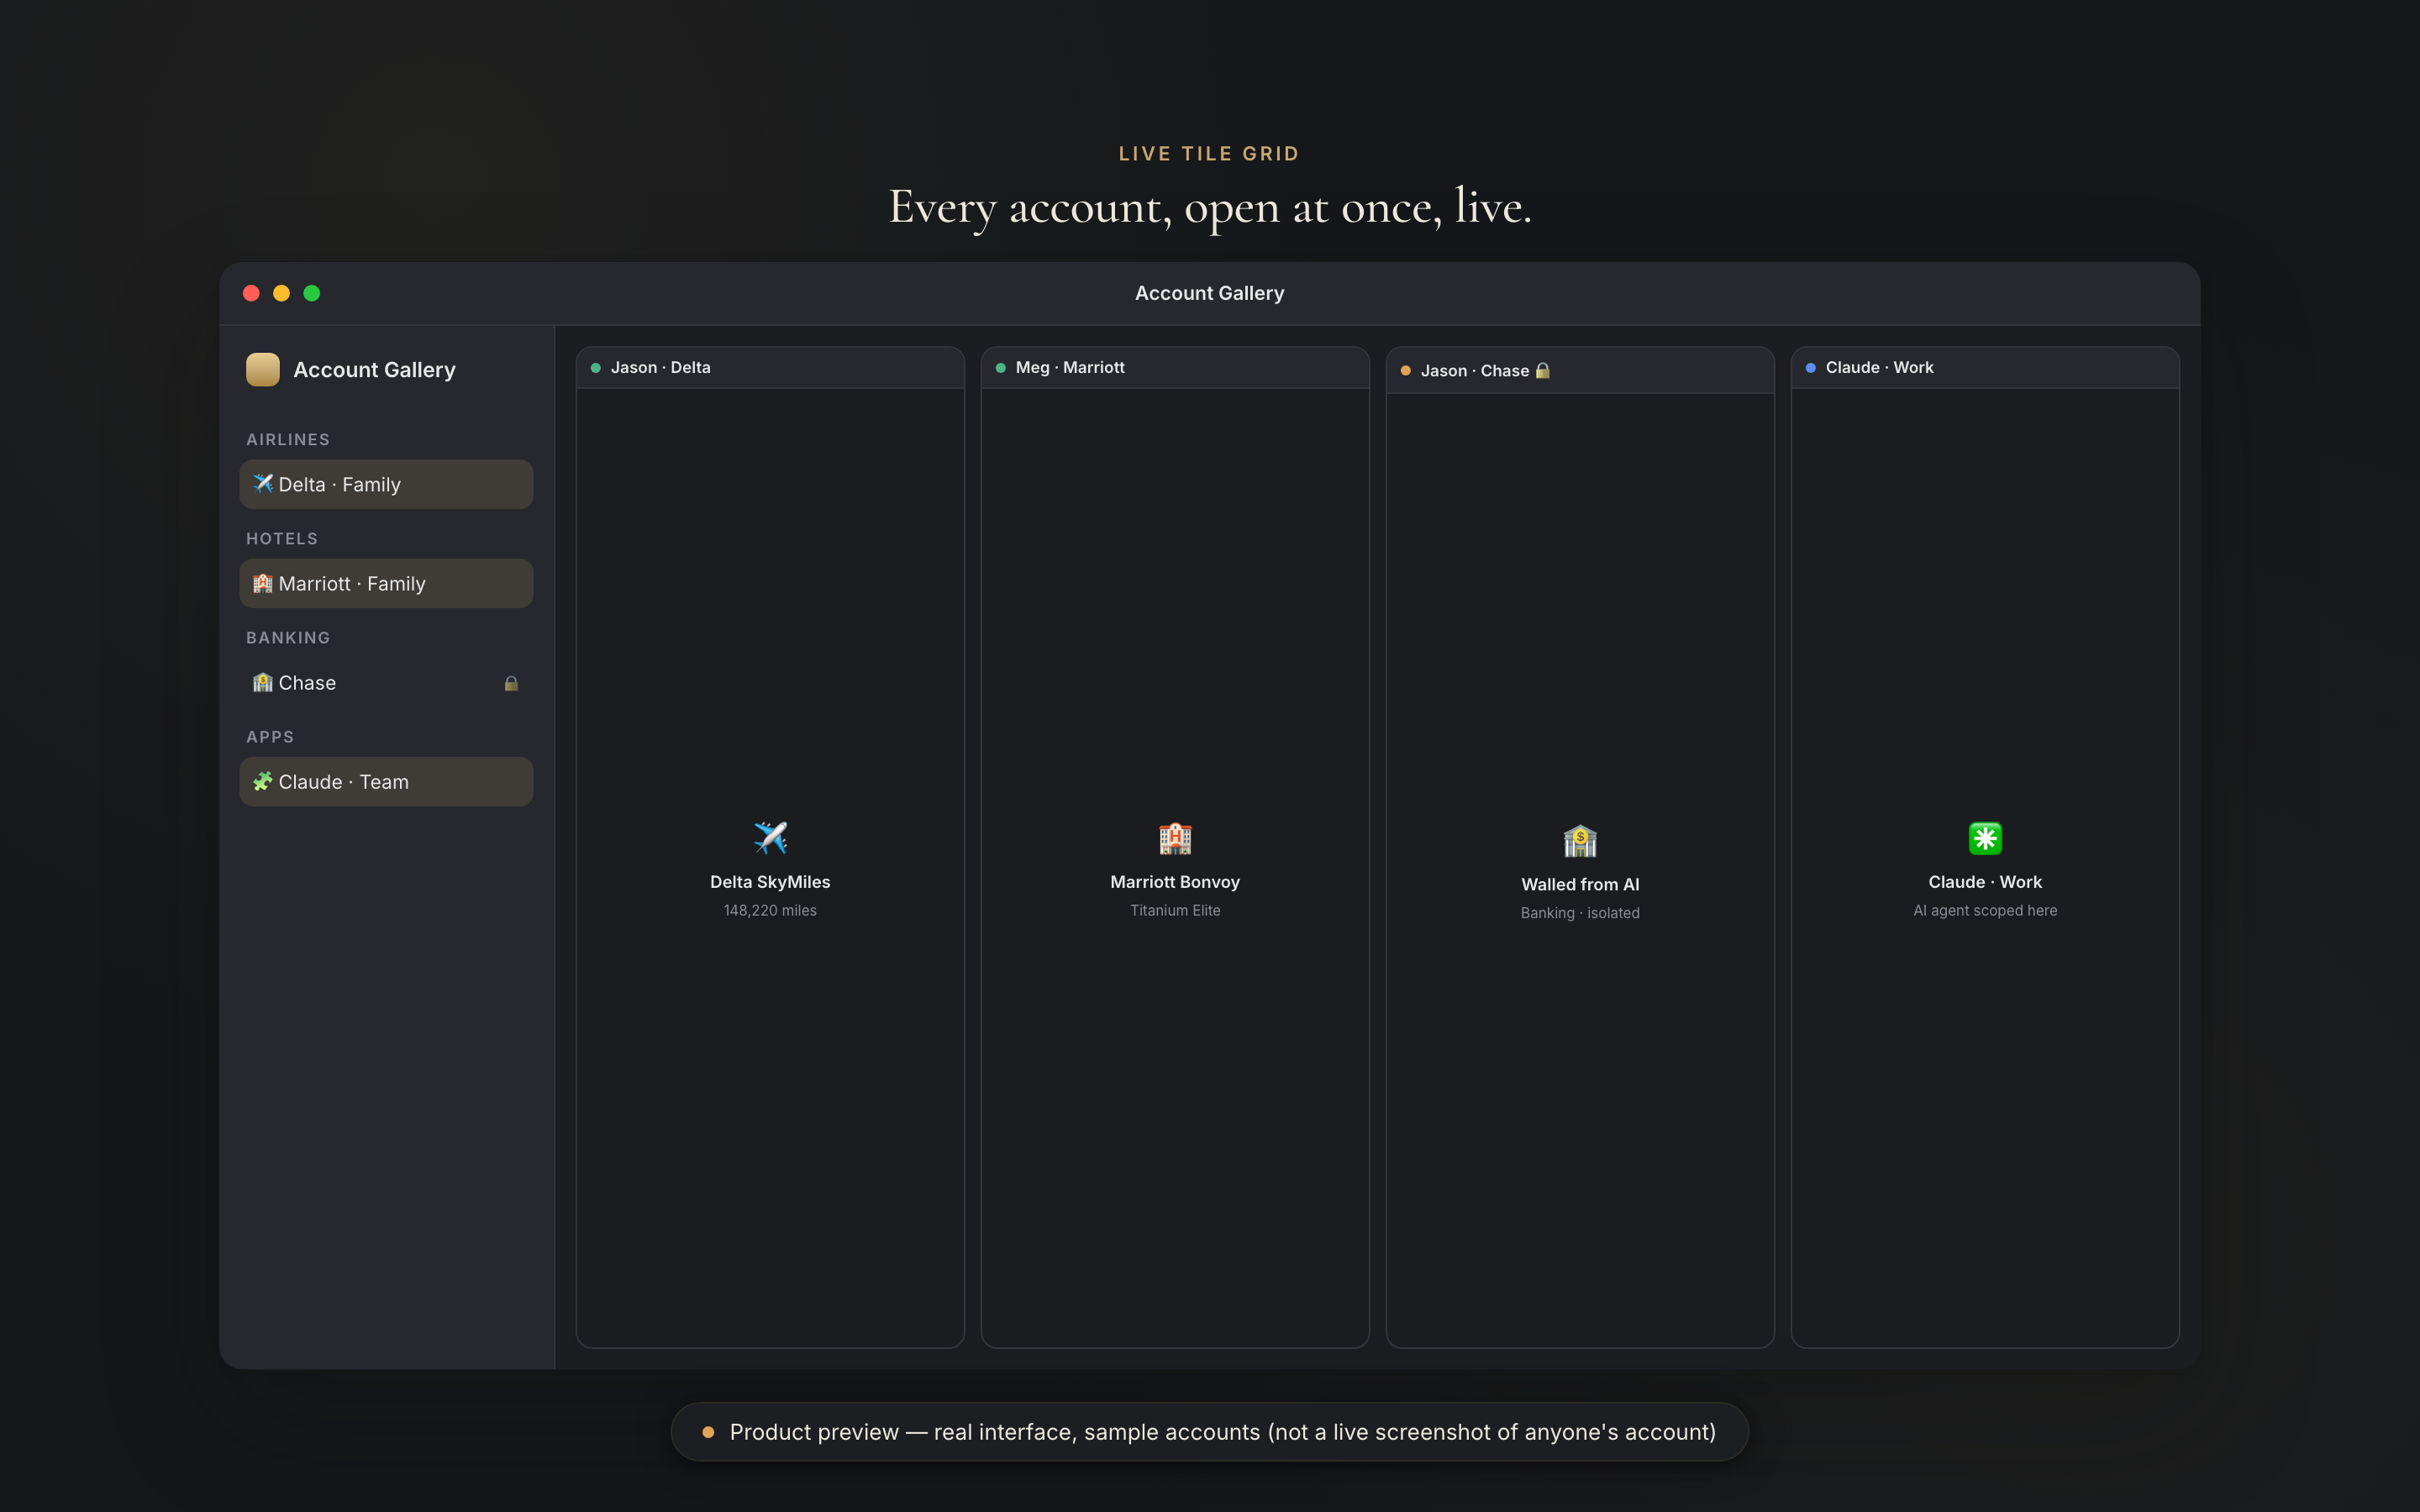Click the Jason · Delta tile header

tap(770, 368)
